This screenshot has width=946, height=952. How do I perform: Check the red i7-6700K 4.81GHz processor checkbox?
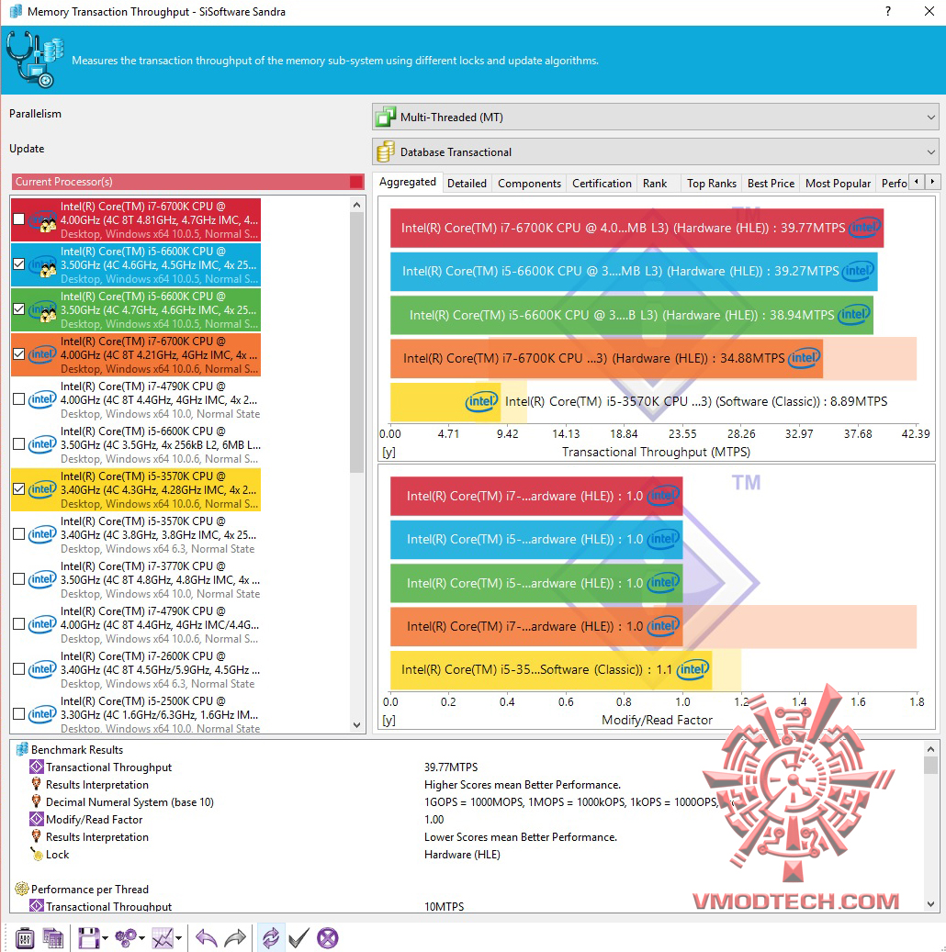(19, 219)
